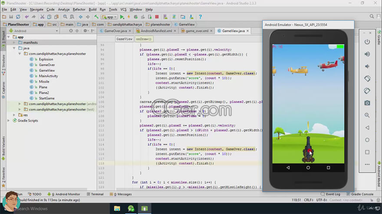Open the Gradle Console button
The width and height of the screenshot is (382, 214).
click(360, 194)
